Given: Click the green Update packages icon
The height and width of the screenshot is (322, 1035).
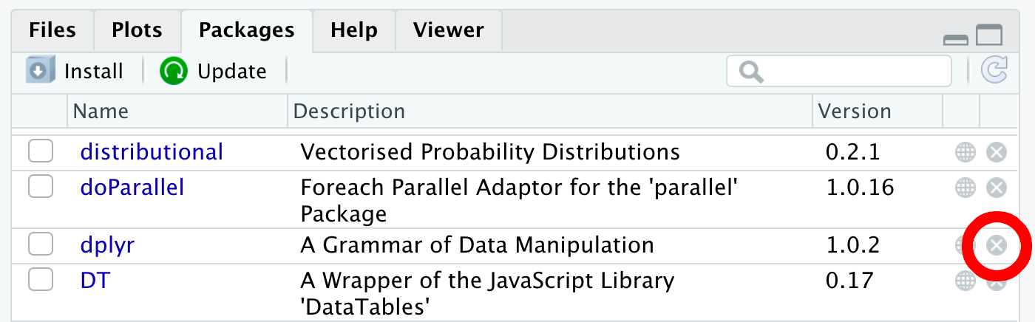Looking at the screenshot, I should 174,71.
